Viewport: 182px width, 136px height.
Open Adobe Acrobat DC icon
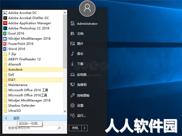(5, 13)
